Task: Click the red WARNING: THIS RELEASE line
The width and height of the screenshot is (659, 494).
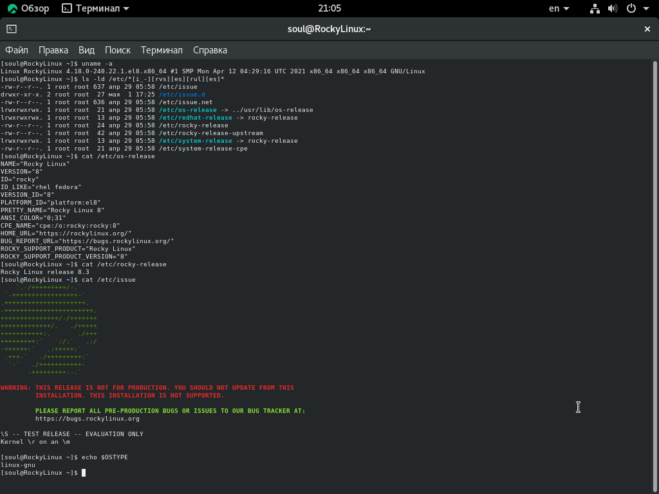Action: 147,388
